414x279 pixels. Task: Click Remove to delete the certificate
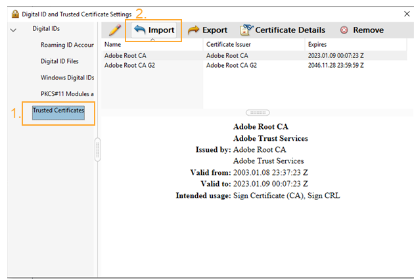[x=361, y=30]
